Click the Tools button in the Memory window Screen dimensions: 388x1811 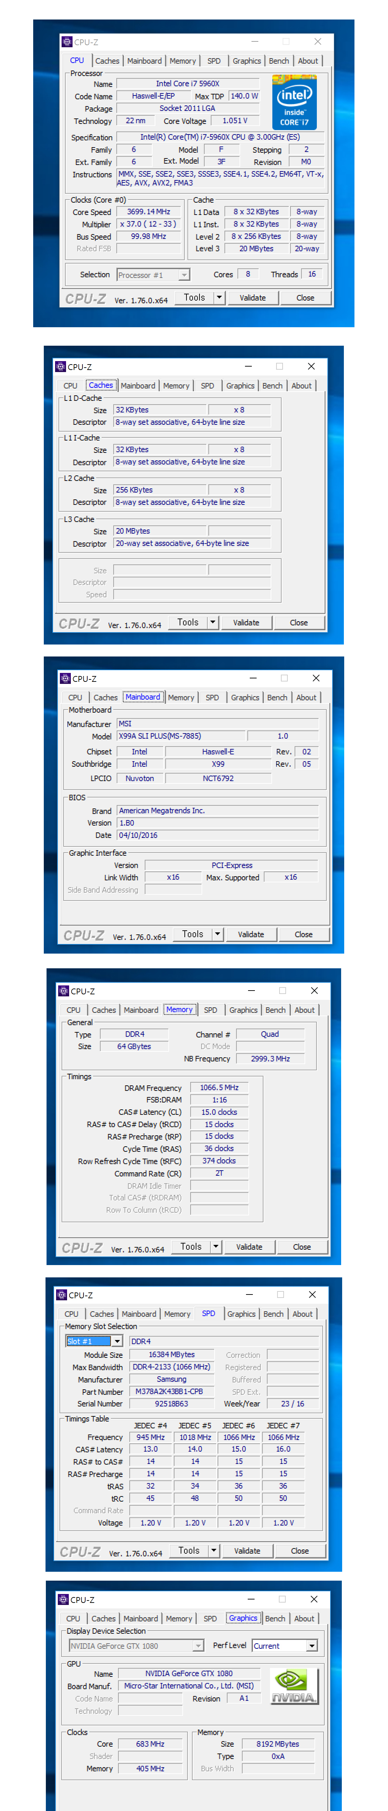pyautogui.click(x=191, y=1247)
